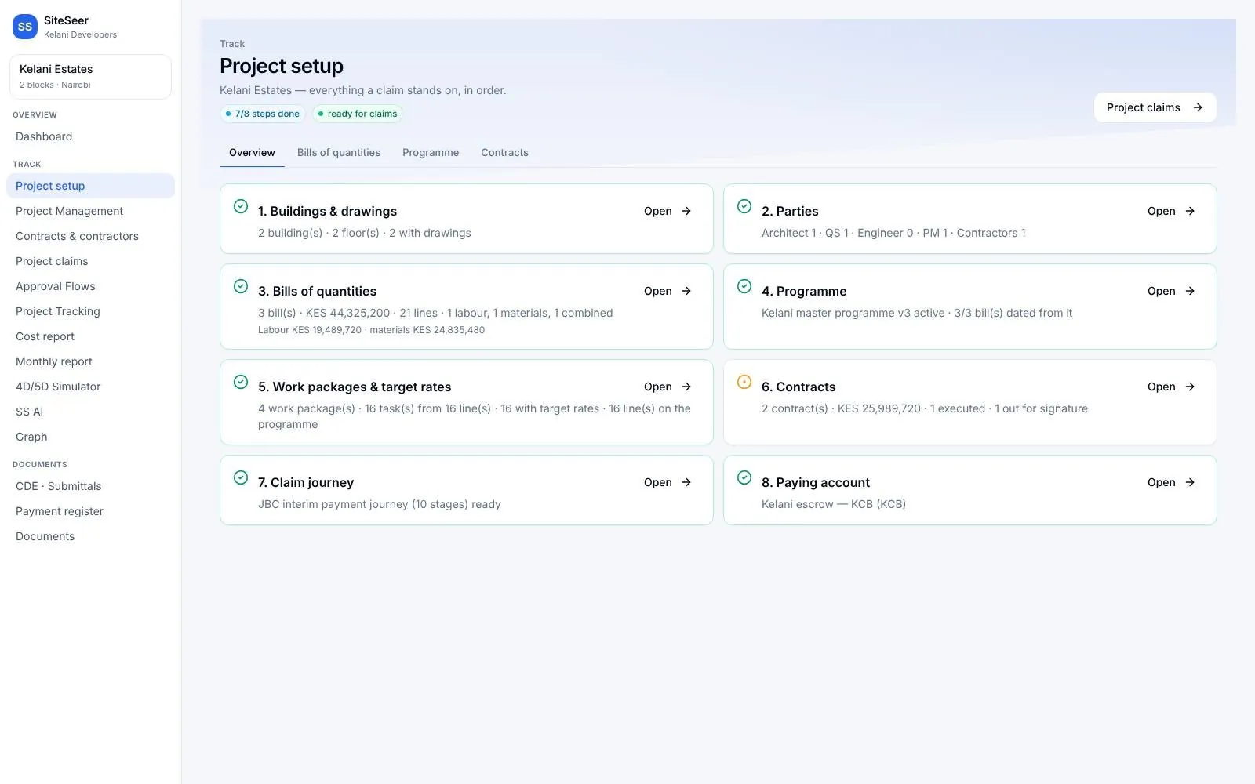
Task: Click the Open arrow on Buildings & drawings
Action: (686, 211)
